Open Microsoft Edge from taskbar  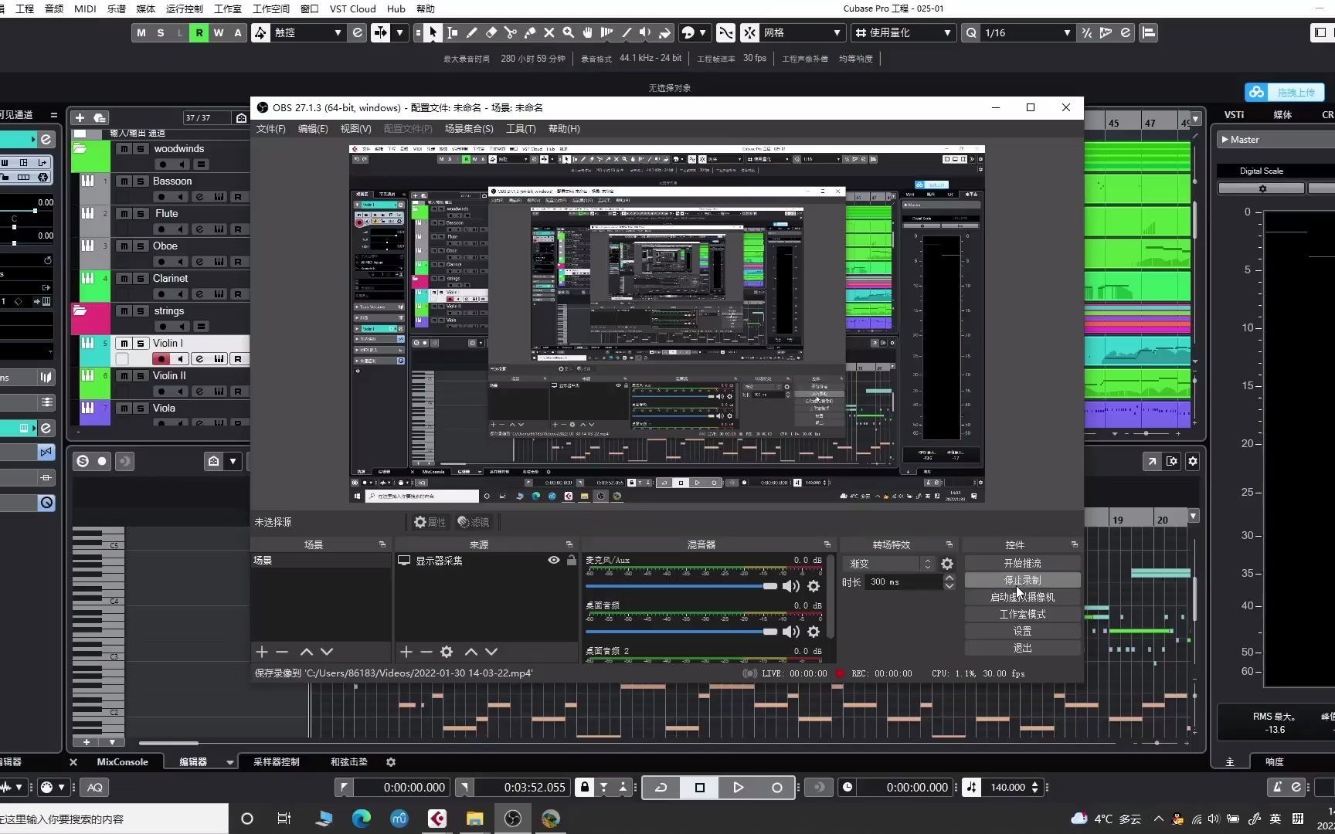tap(362, 819)
